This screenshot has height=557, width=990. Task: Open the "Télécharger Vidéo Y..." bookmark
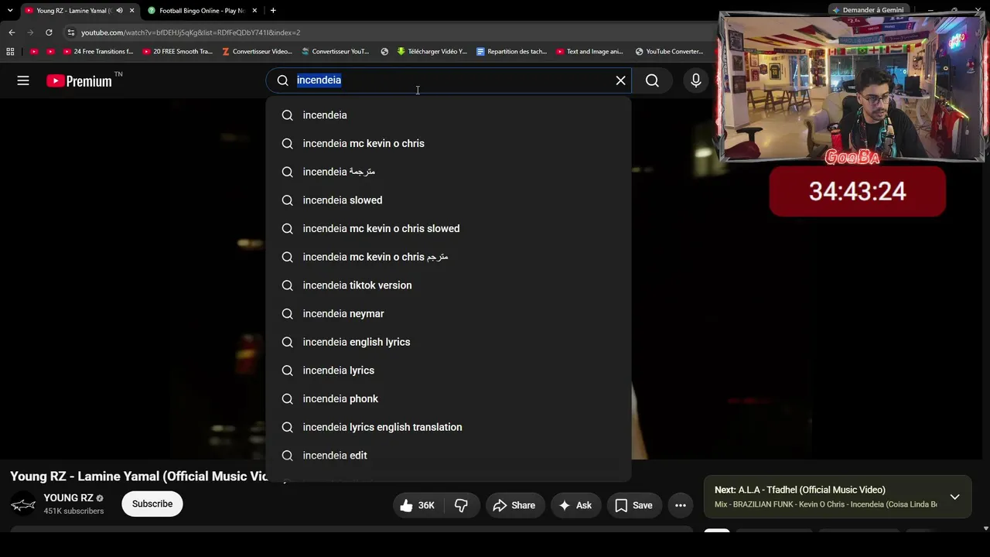point(432,52)
